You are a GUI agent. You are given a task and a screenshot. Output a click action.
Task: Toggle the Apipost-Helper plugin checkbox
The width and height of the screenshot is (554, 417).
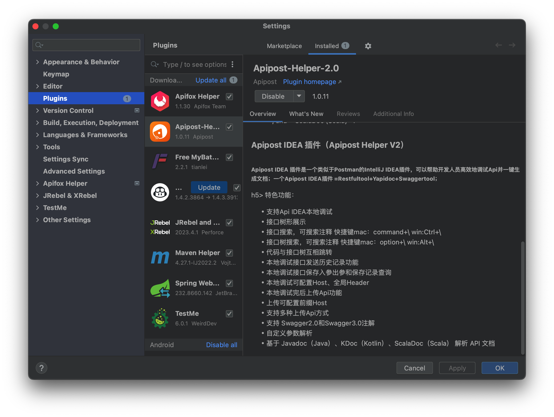pos(229,127)
